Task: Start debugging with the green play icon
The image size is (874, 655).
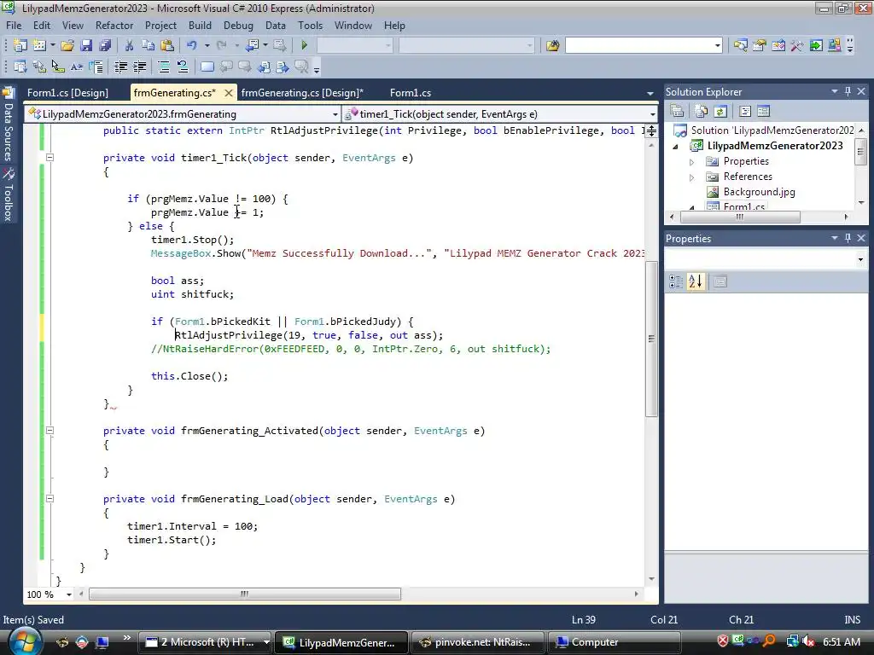Action: pos(305,45)
